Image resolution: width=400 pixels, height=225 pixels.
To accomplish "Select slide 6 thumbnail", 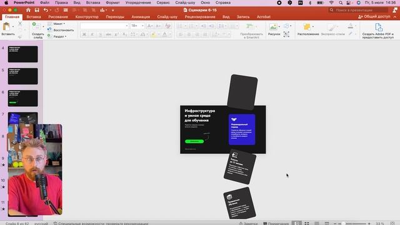I will [22, 98].
